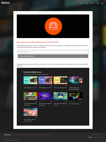106x142 pixels.
Task: Open Ratchet Leads for Melodic Techno thumbnail
Action: 61,96
